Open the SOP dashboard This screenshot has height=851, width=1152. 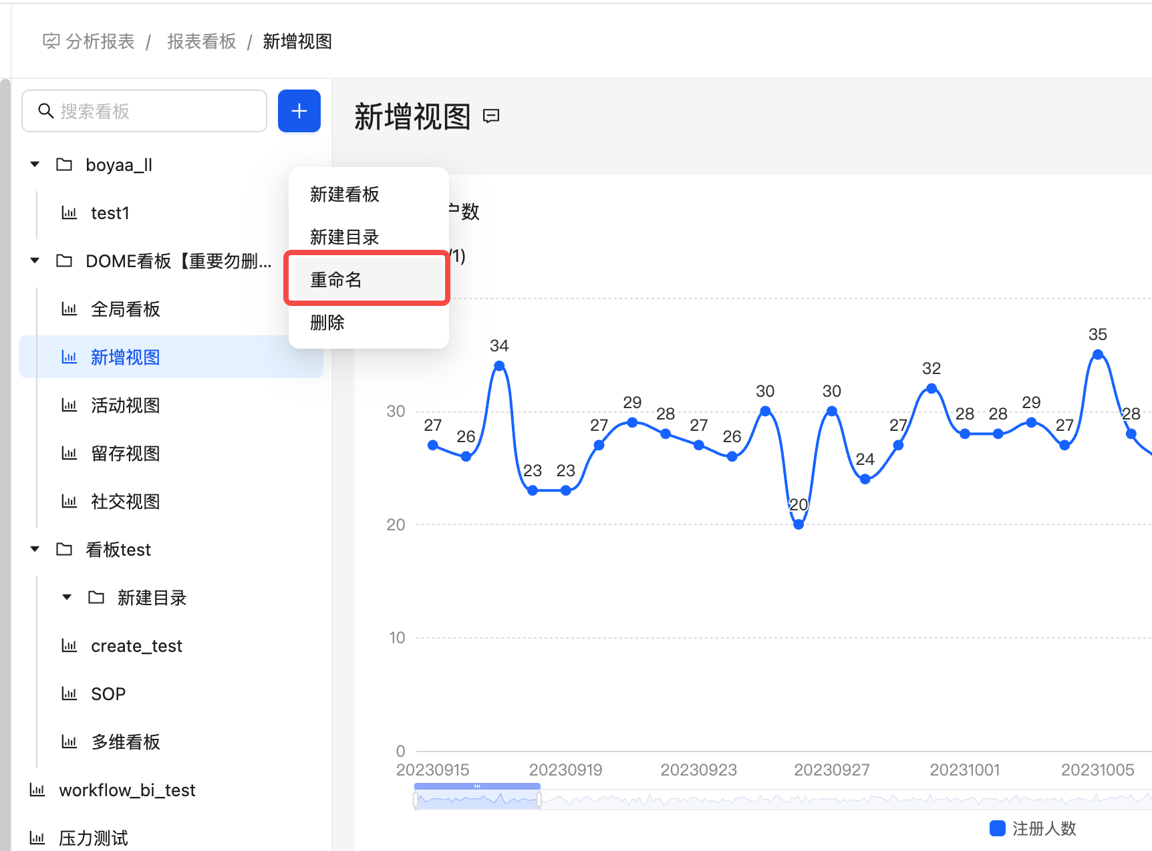[108, 694]
